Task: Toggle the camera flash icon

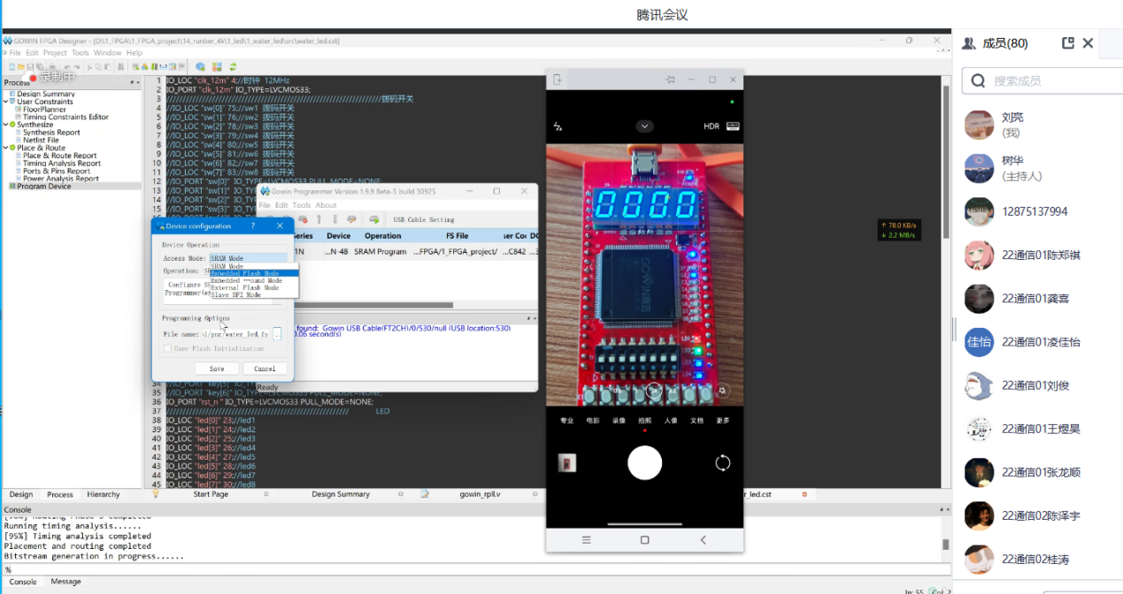Action: point(558,126)
